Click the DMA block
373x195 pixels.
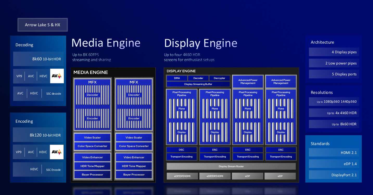(177, 78)
